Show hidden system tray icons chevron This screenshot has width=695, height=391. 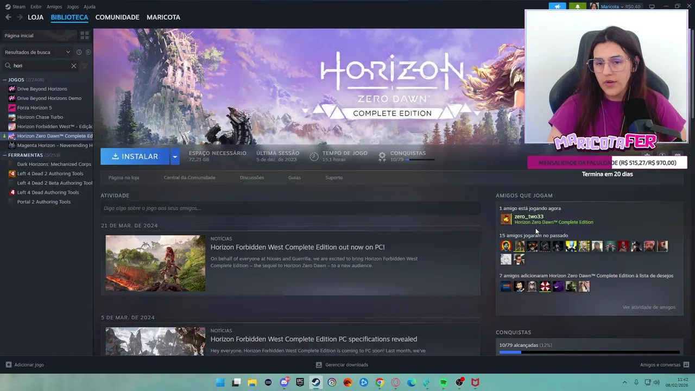pos(624,382)
